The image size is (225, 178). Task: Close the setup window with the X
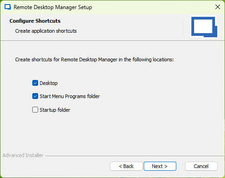click(x=218, y=7)
